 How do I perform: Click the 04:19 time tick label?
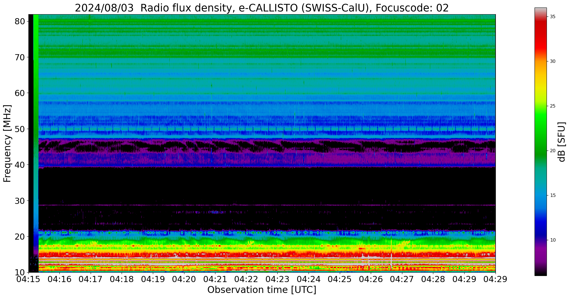pyautogui.click(x=153, y=279)
